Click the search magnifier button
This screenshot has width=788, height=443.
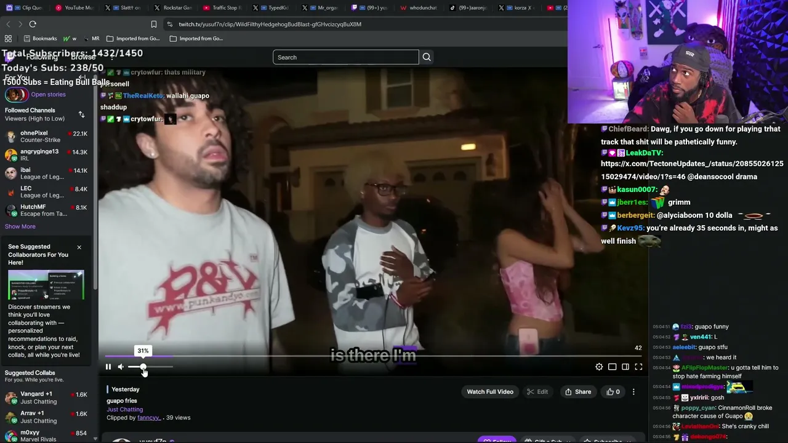click(x=426, y=57)
